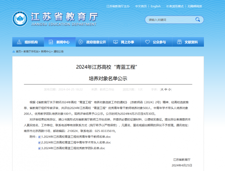The image size is (225, 171).
Task: Enable 长者浏览模式 elder browsing mode
Action: pyautogui.click(x=175, y=6)
